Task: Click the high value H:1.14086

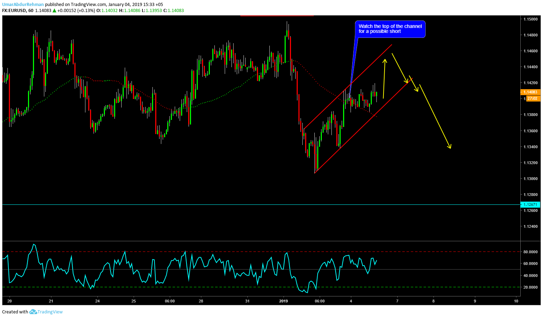Action: (130, 11)
